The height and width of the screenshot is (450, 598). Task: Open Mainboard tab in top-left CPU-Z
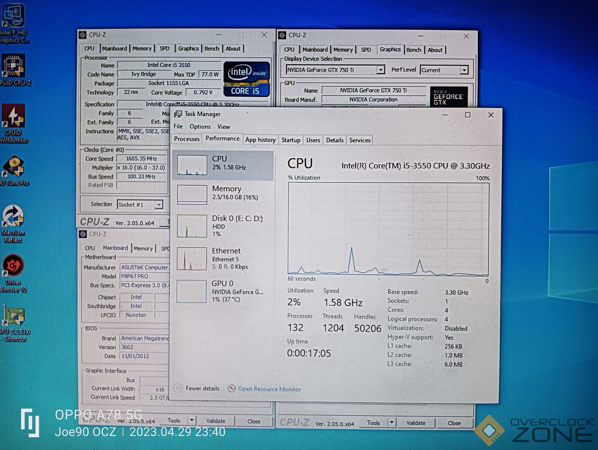(114, 48)
